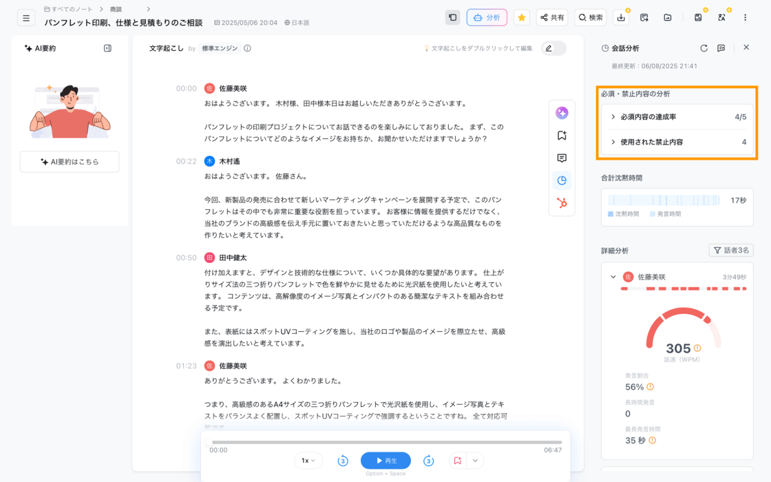
Task: Click すべてのノート breadcrumb
Action: click(x=68, y=10)
